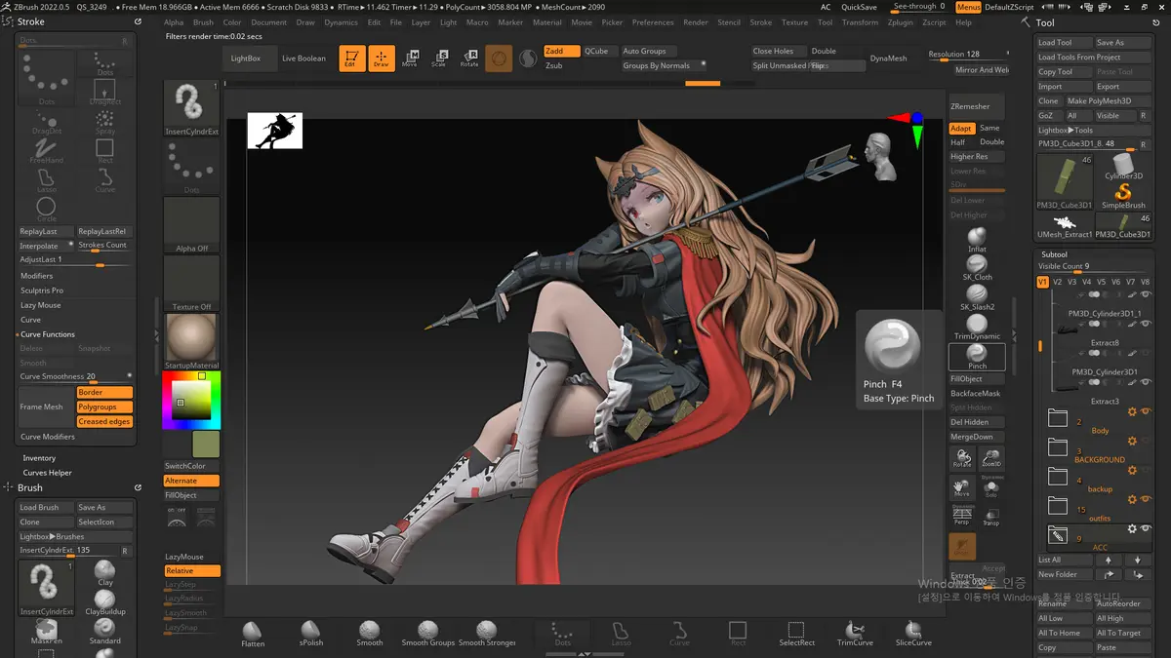Screen dimensions: 1171x658
Task: Open the Zplugin menu
Action: 901,22
